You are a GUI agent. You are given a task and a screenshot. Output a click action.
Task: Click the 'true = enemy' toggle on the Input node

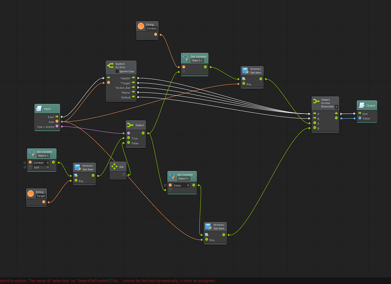coord(57,126)
